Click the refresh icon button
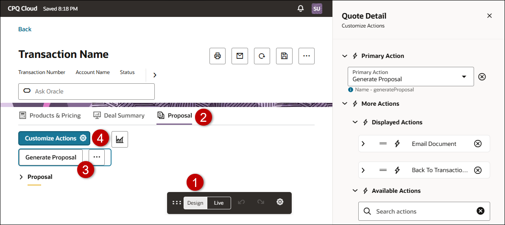The width and height of the screenshot is (505, 225). click(262, 56)
